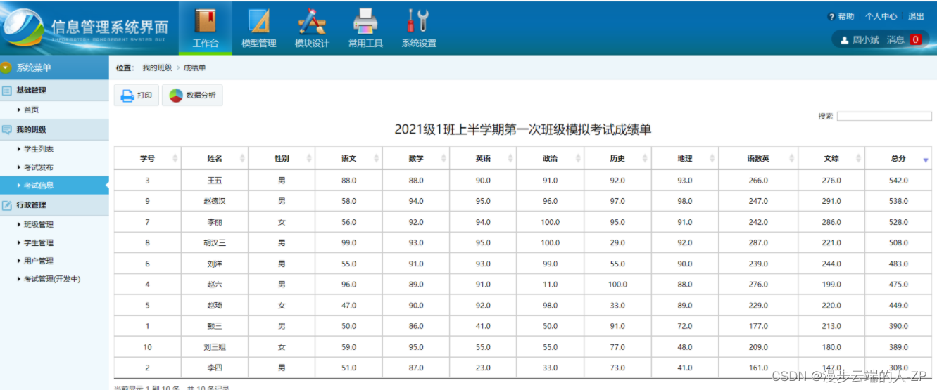
Task: Click the user avatar icon beside 周小斌
Action: pyautogui.click(x=844, y=40)
